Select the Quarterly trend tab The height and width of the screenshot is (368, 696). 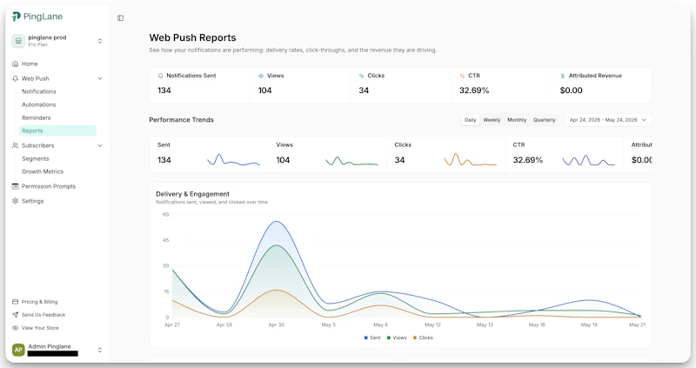(545, 120)
